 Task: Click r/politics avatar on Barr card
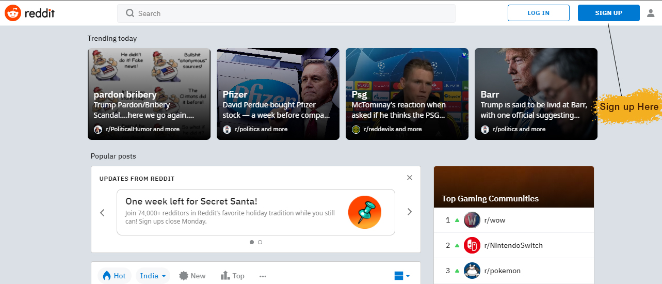[485, 129]
